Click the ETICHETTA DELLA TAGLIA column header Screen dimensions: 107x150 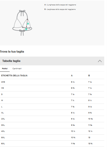[14, 76]
